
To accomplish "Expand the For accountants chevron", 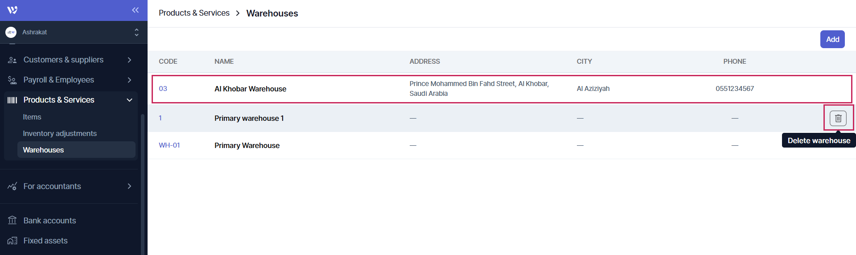I will (129, 186).
